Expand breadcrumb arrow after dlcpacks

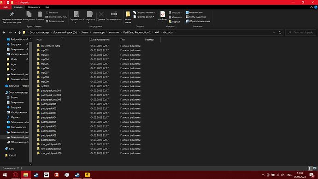point(175,32)
